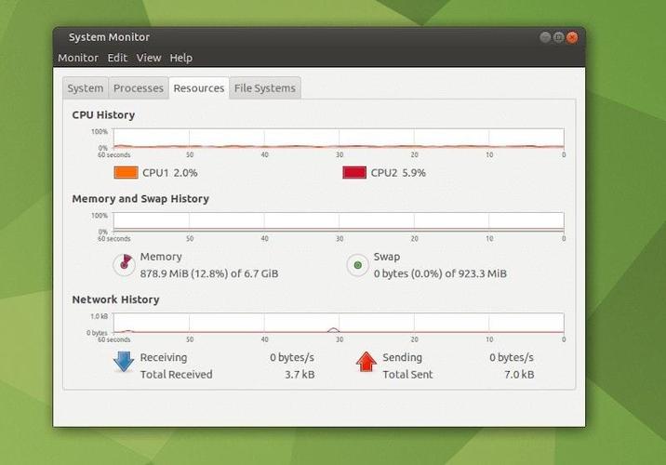Viewport: 666px width, 465px height.
Task: Click the Memory and Swap History graph
Action: pos(339,222)
